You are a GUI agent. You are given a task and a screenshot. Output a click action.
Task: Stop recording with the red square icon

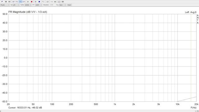pos(32,2)
